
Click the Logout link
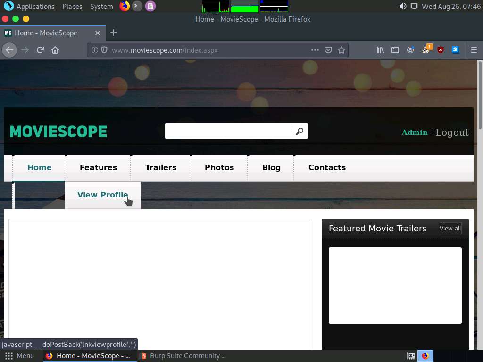pos(452,132)
